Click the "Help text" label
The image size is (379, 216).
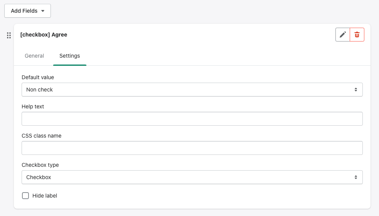(x=33, y=106)
